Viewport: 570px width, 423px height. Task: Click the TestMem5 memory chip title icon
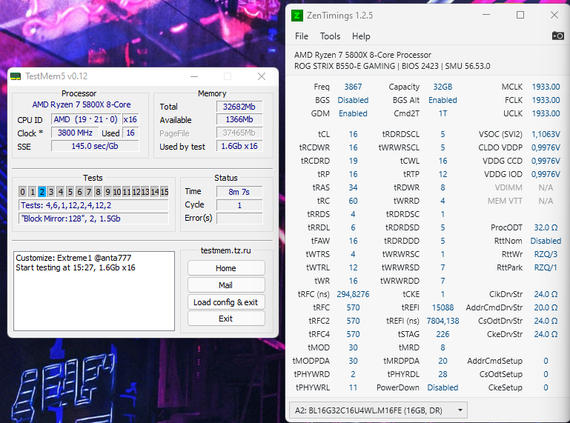pyautogui.click(x=16, y=76)
